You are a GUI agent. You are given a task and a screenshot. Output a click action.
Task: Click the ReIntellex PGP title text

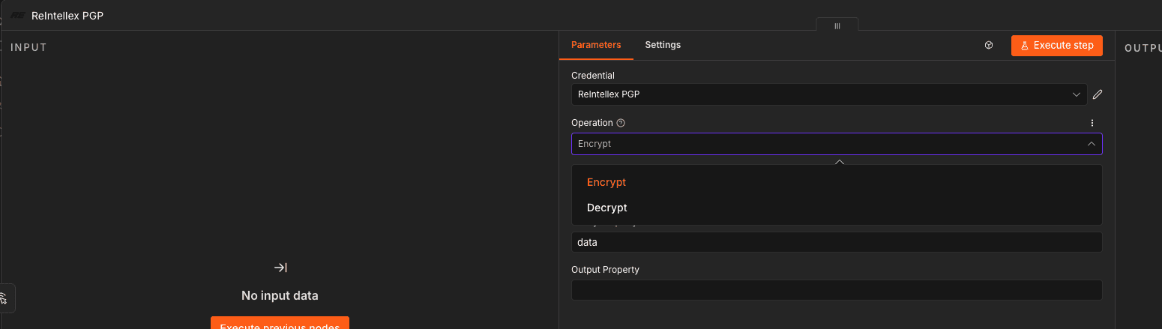click(67, 16)
